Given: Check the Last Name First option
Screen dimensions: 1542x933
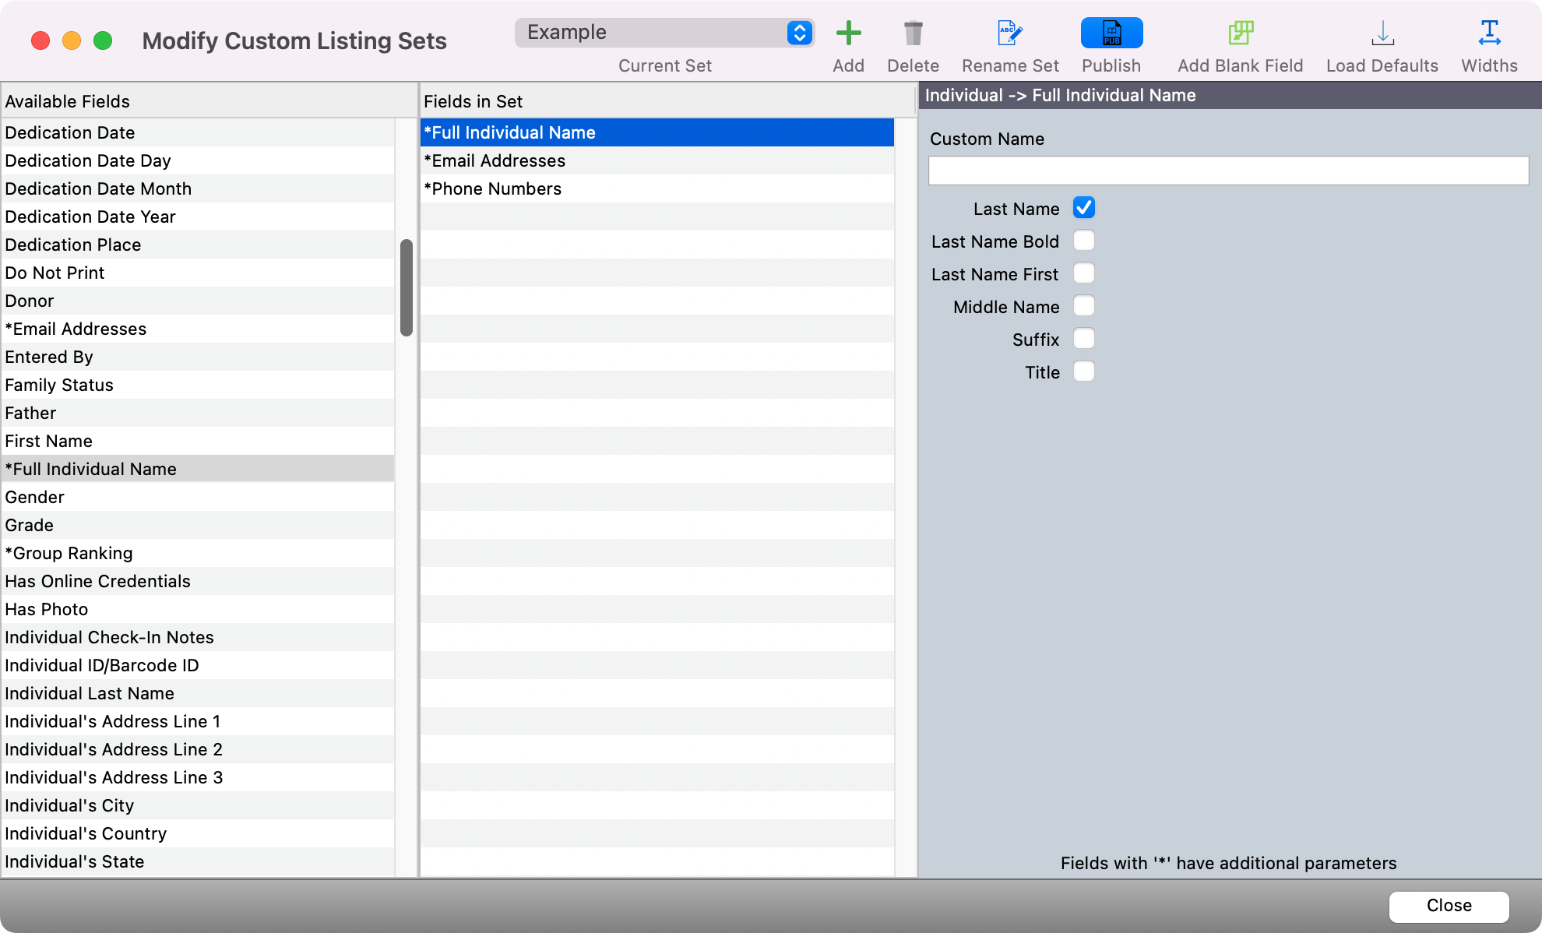Looking at the screenshot, I should click(1083, 273).
